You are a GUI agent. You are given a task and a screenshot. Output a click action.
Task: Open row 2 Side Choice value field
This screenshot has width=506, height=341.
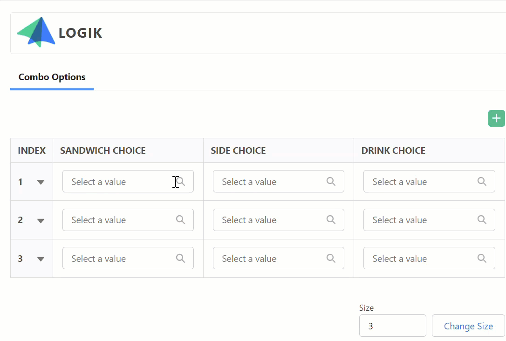tap(279, 220)
